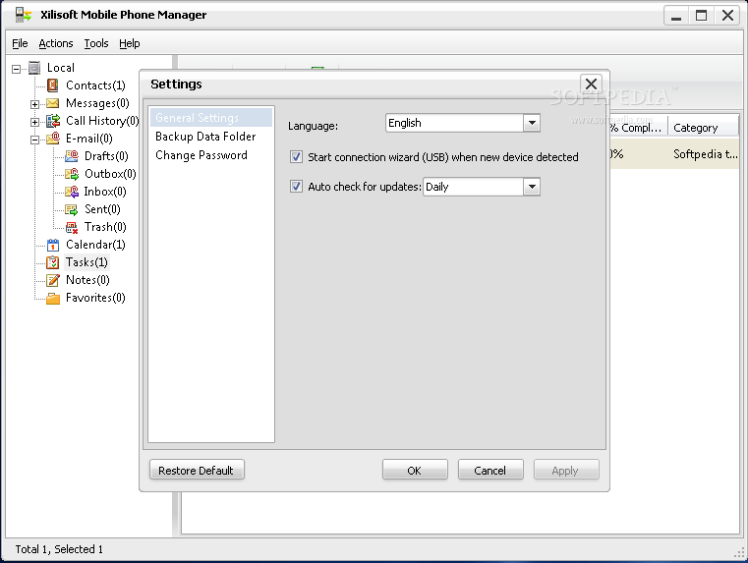
Task: Click the E-mail folder icon
Action: [53, 139]
